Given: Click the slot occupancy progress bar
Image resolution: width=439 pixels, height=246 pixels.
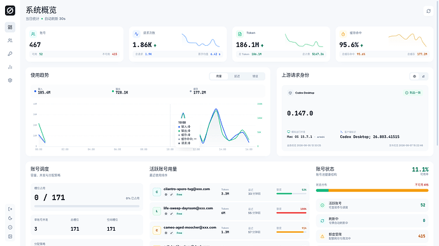Looking at the screenshot, I should click(x=87, y=206).
